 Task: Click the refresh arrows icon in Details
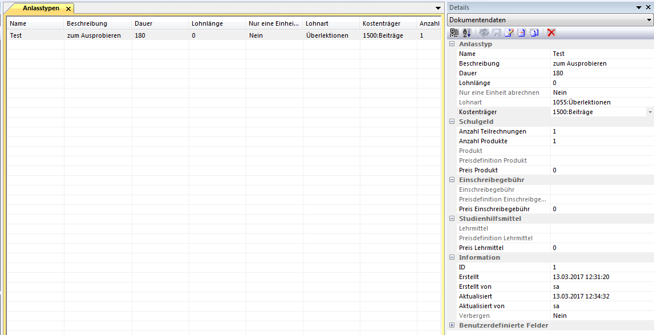(484, 33)
